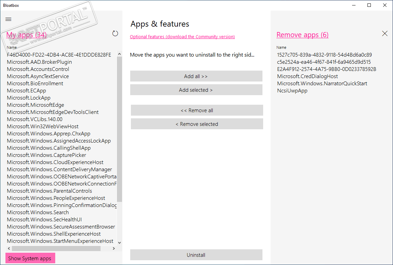This screenshot has width=393, height=265.
Task: Select Microsoft.Windows.OOBENetworkConnectionFlow
Action: click(62, 184)
